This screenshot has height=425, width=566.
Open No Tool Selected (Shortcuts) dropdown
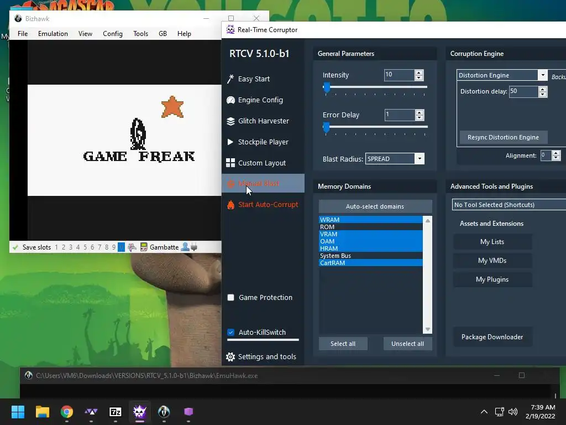click(x=509, y=205)
